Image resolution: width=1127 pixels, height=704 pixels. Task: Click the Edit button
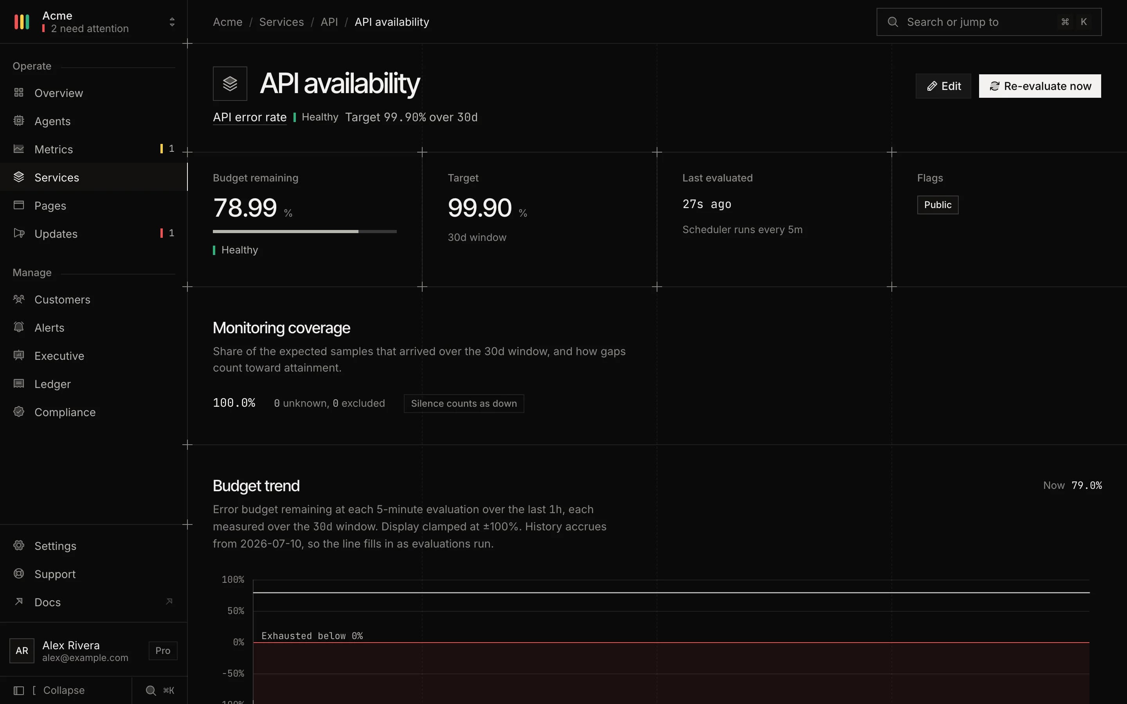[x=943, y=86]
